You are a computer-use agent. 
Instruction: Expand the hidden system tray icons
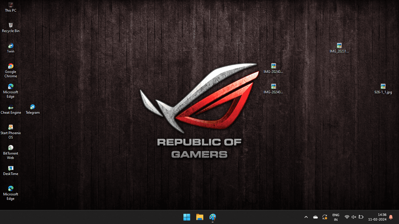coord(306,217)
